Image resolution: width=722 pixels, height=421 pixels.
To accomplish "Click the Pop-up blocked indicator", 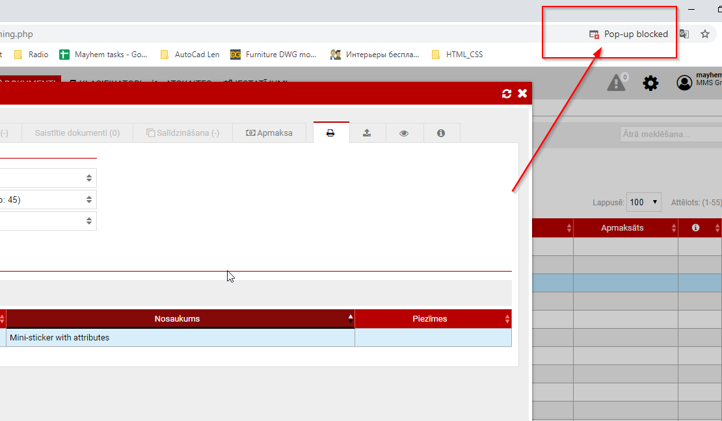I will (x=628, y=34).
